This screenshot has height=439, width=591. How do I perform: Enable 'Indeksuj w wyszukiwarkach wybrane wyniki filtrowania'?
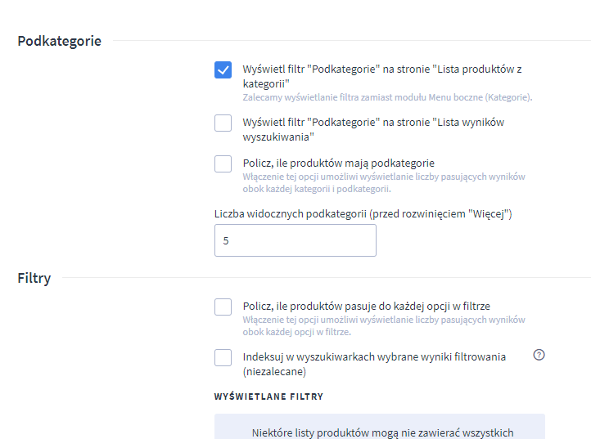(223, 357)
